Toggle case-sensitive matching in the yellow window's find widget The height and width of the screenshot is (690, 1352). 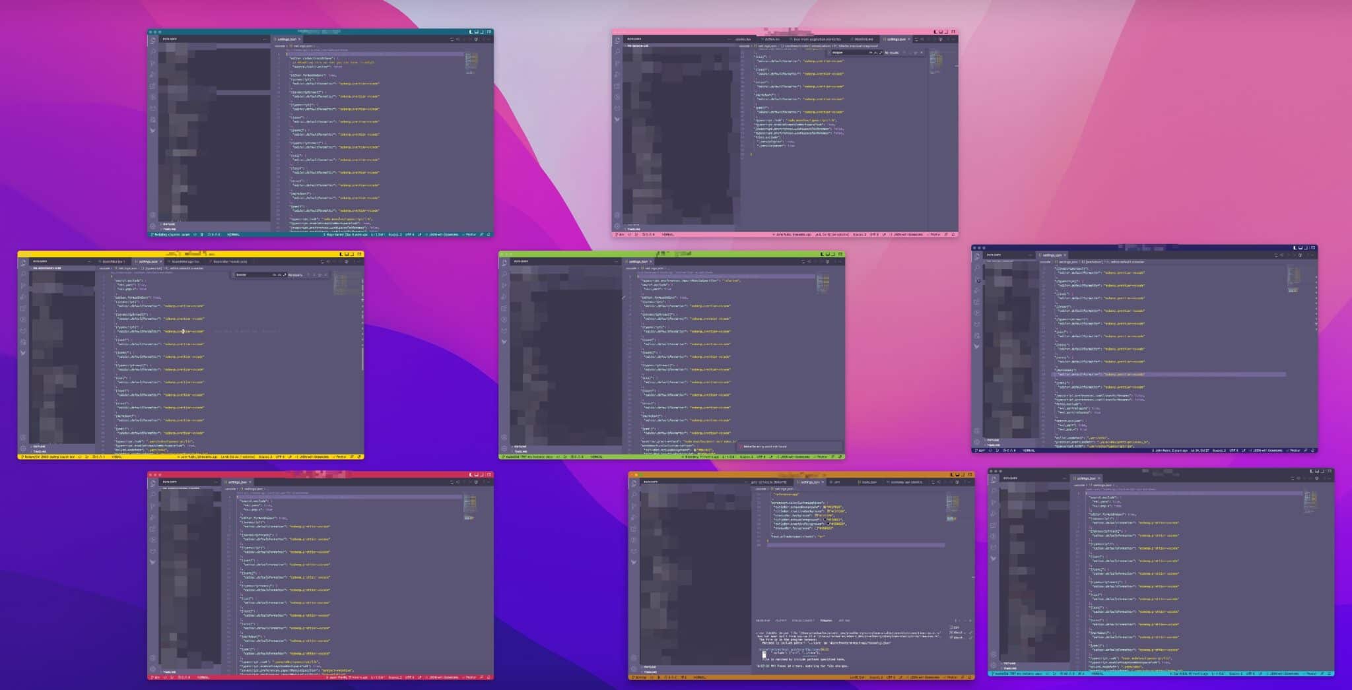click(x=275, y=275)
